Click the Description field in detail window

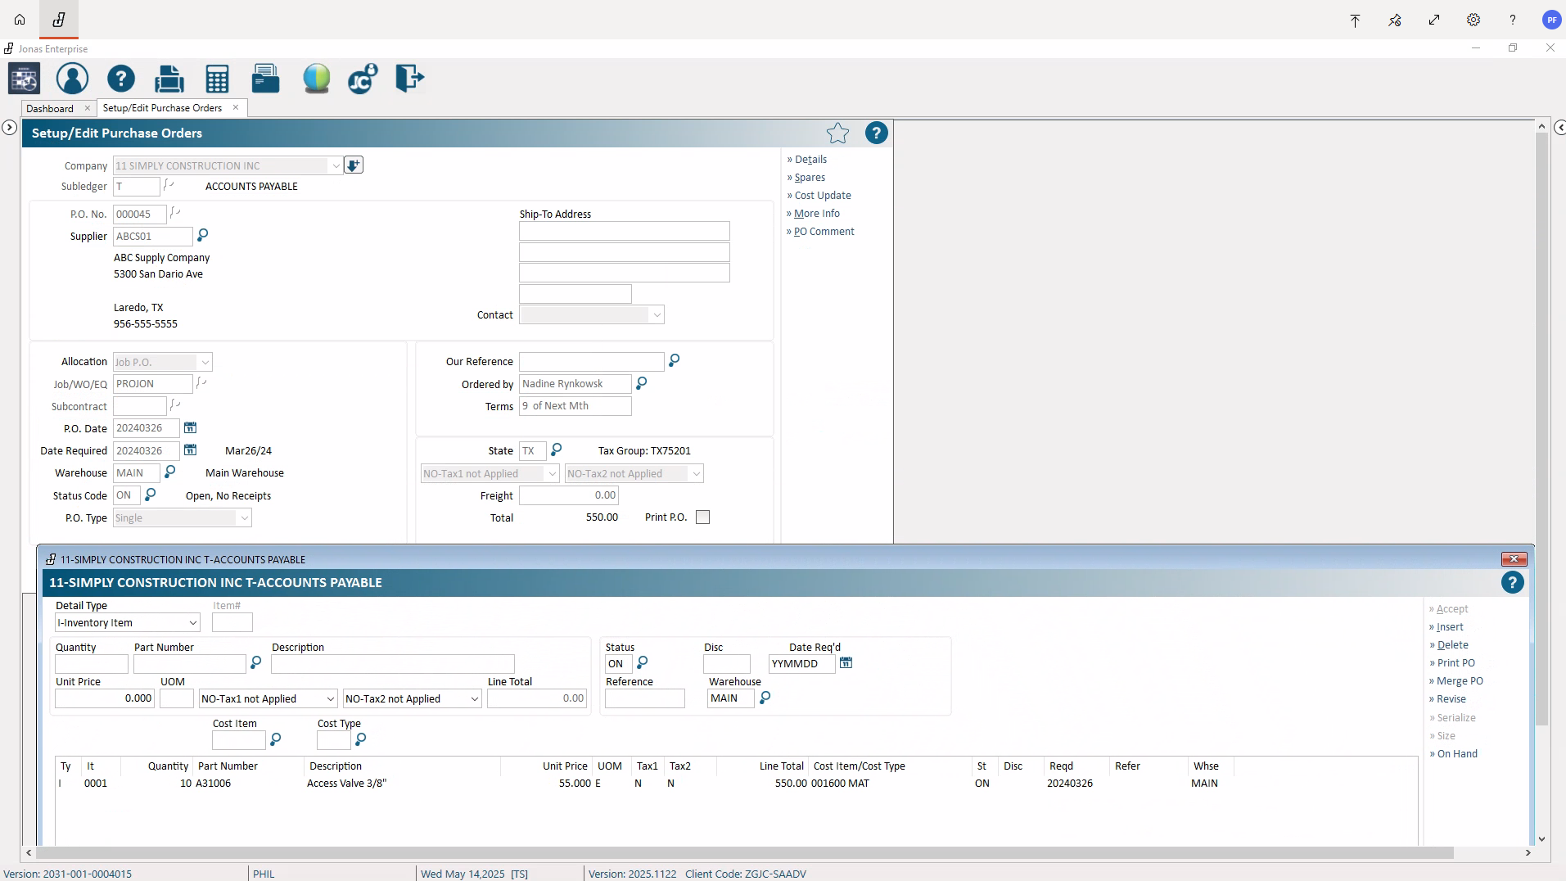pos(393,664)
